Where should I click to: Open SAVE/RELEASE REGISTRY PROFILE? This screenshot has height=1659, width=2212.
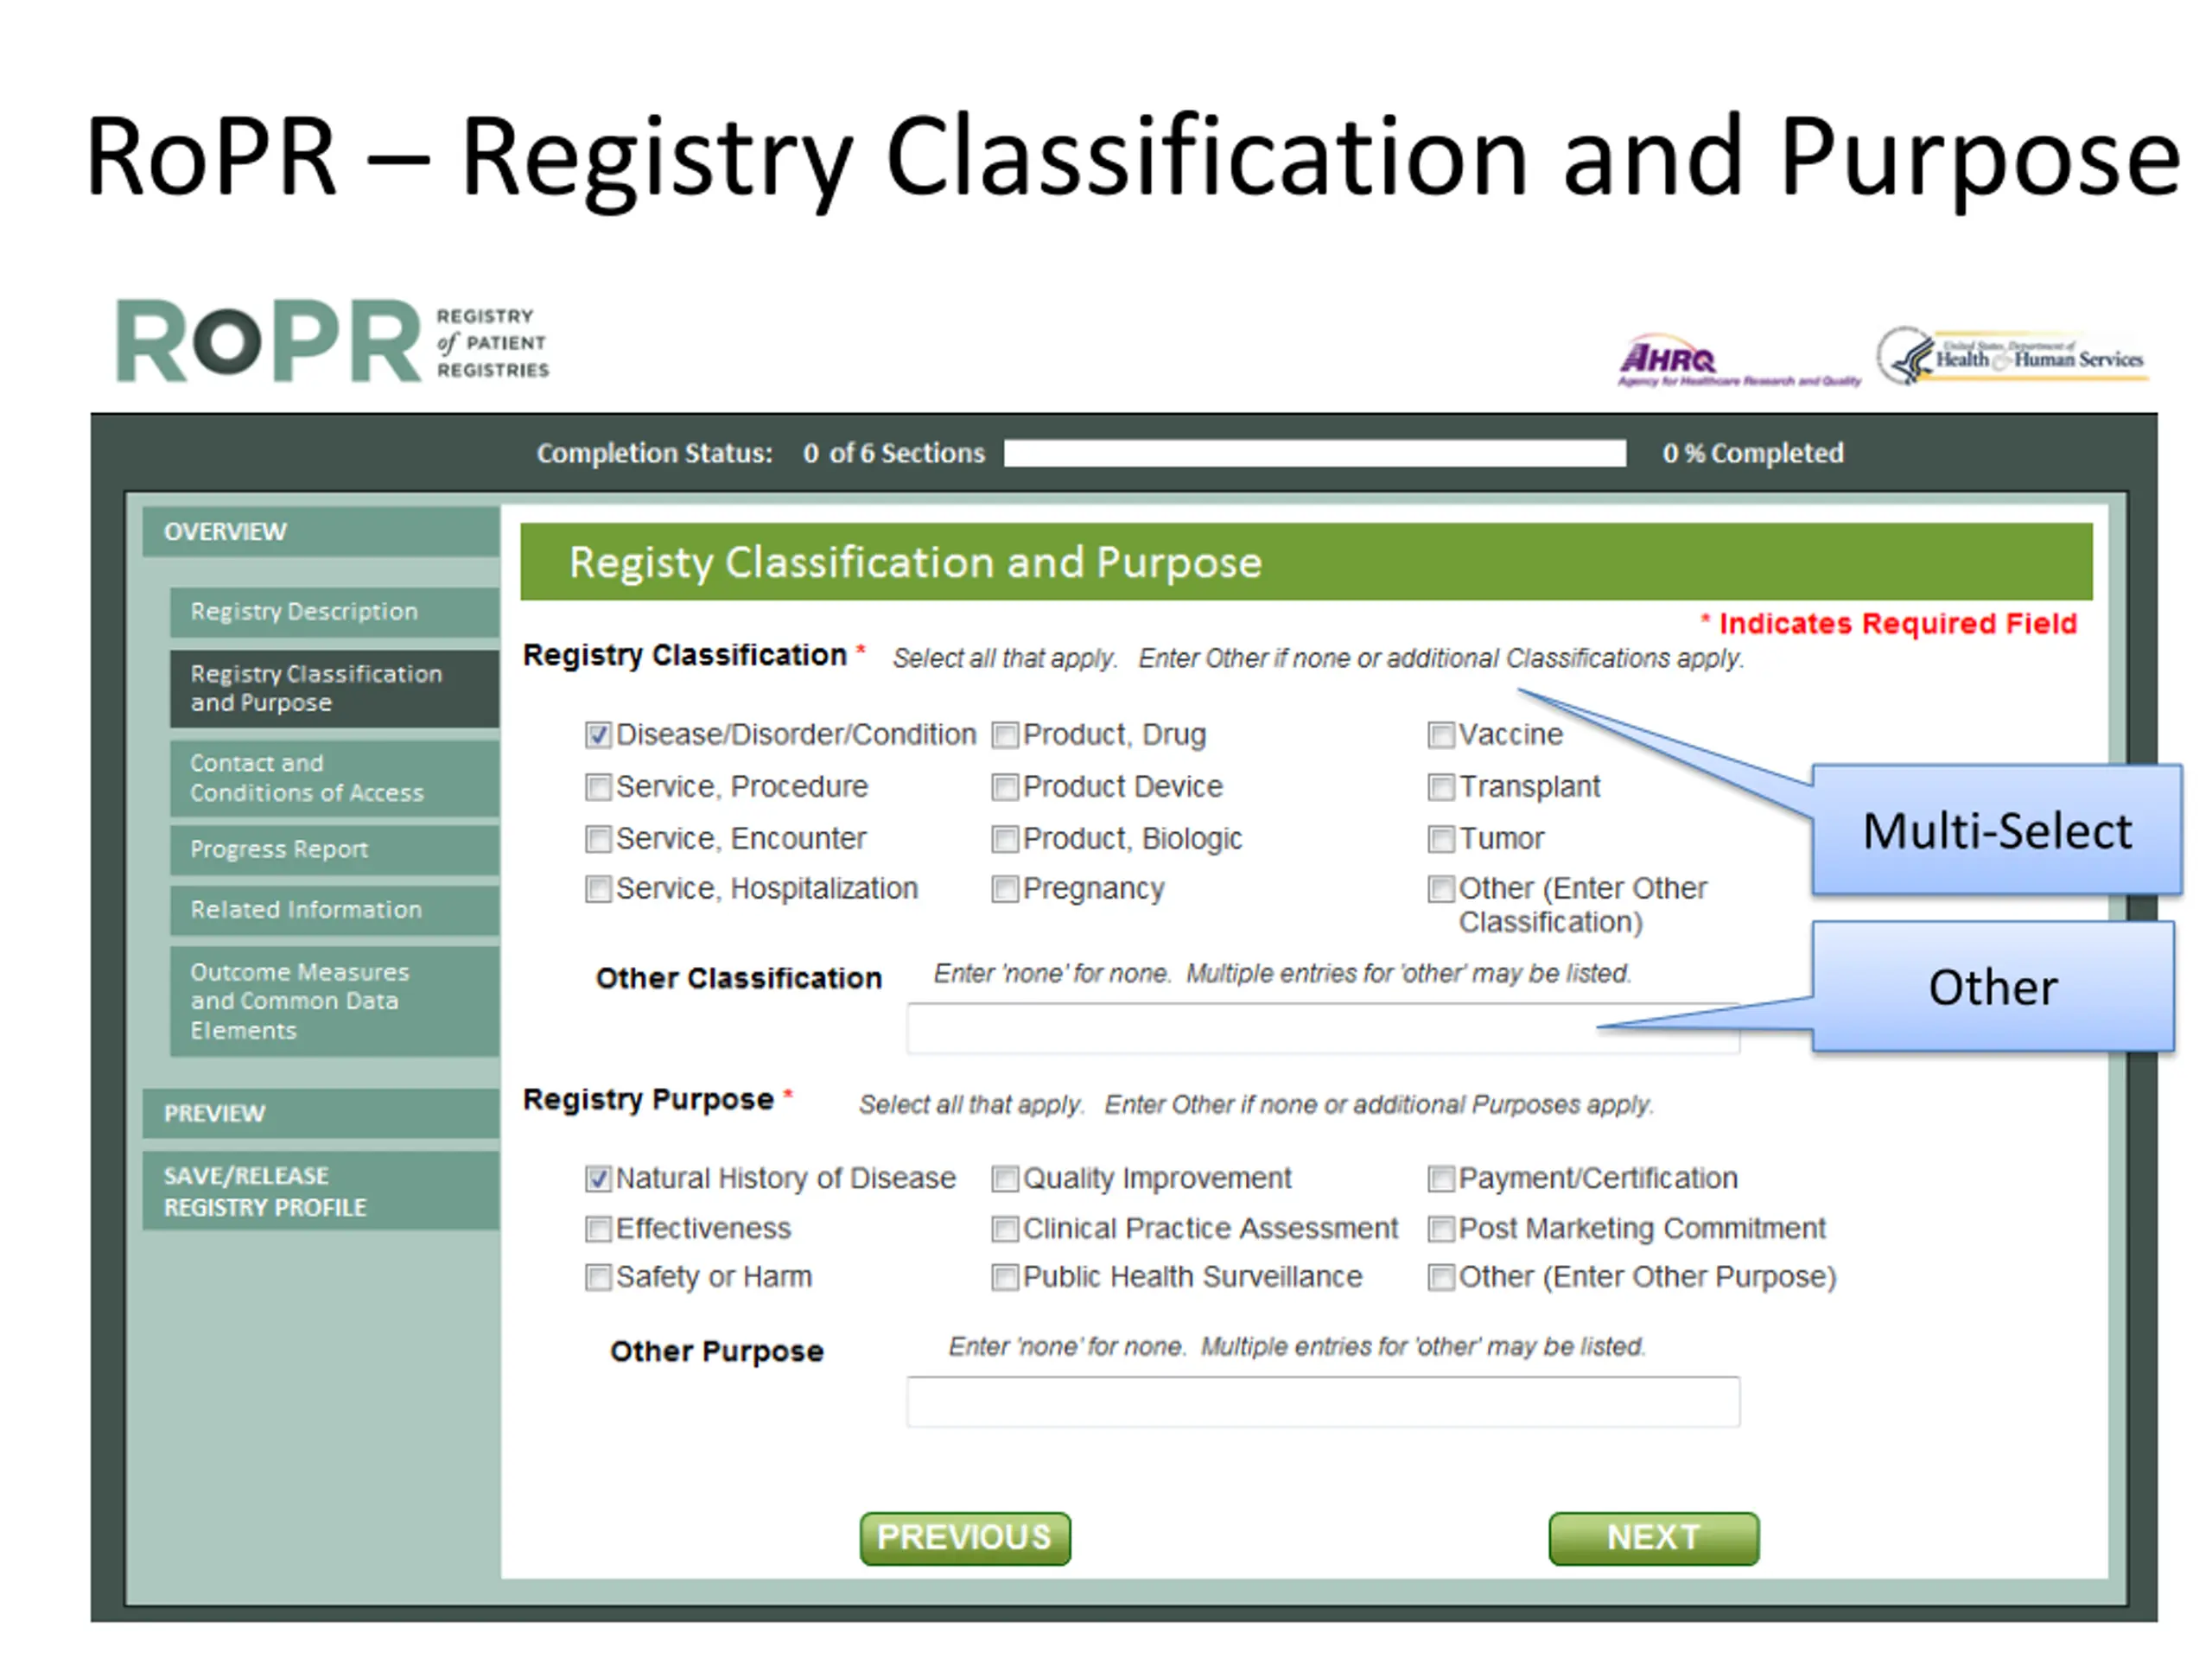(321, 1192)
